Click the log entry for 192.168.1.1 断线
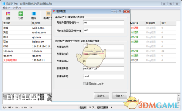 tap(27, 97)
